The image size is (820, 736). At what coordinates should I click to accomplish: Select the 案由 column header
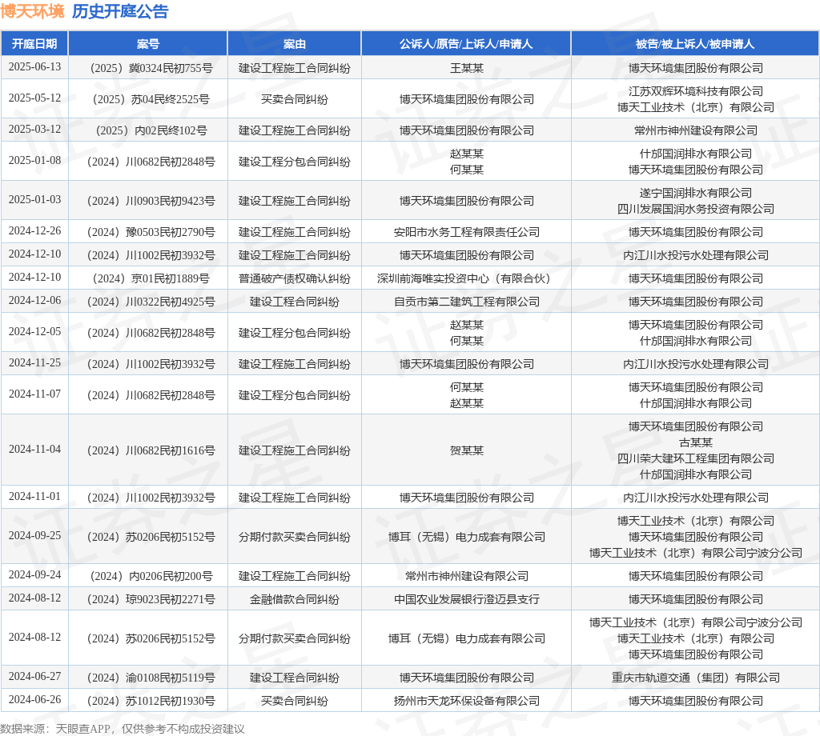tap(295, 44)
